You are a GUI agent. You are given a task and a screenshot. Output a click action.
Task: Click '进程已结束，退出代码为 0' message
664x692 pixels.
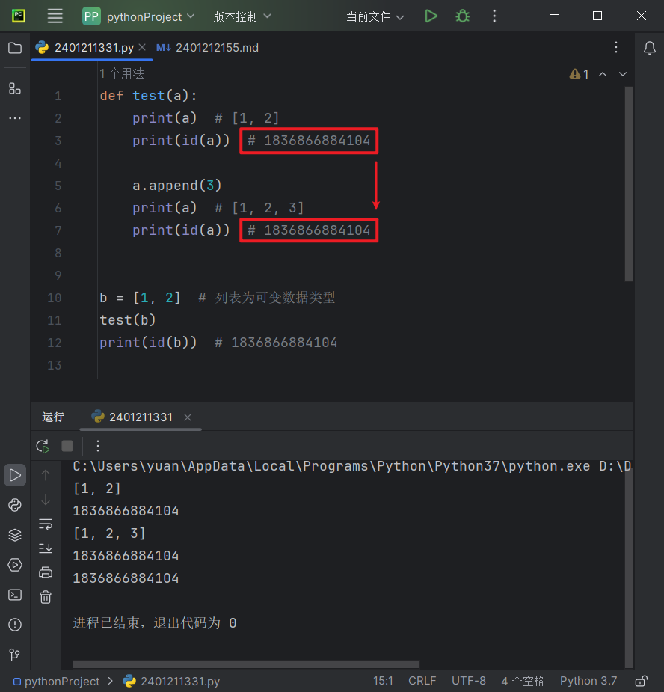tap(155, 623)
